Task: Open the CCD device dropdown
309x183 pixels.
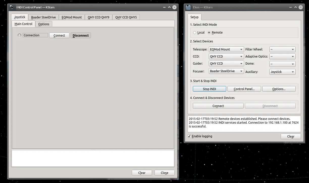Action: (x=226, y=57)
